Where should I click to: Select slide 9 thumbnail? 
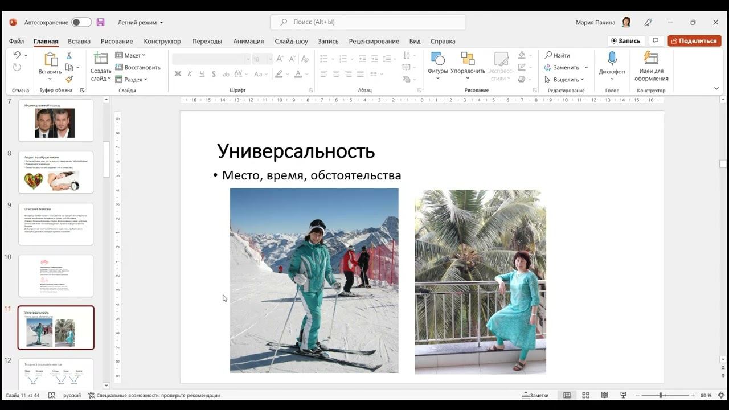56,224
